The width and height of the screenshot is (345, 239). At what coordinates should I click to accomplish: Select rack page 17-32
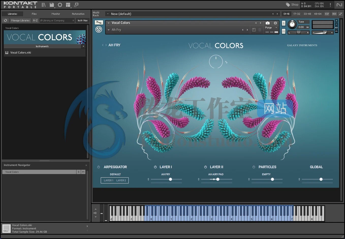click(x=297, y=14)
